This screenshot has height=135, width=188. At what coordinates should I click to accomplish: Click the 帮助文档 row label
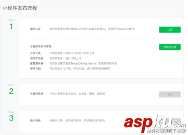[35, 69]
